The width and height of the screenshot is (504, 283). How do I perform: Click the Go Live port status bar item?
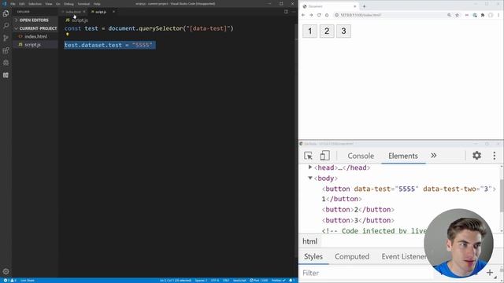259,280
